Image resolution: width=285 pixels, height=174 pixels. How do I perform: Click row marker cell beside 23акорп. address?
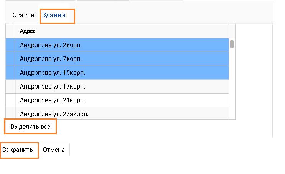(x=10, y=113)
